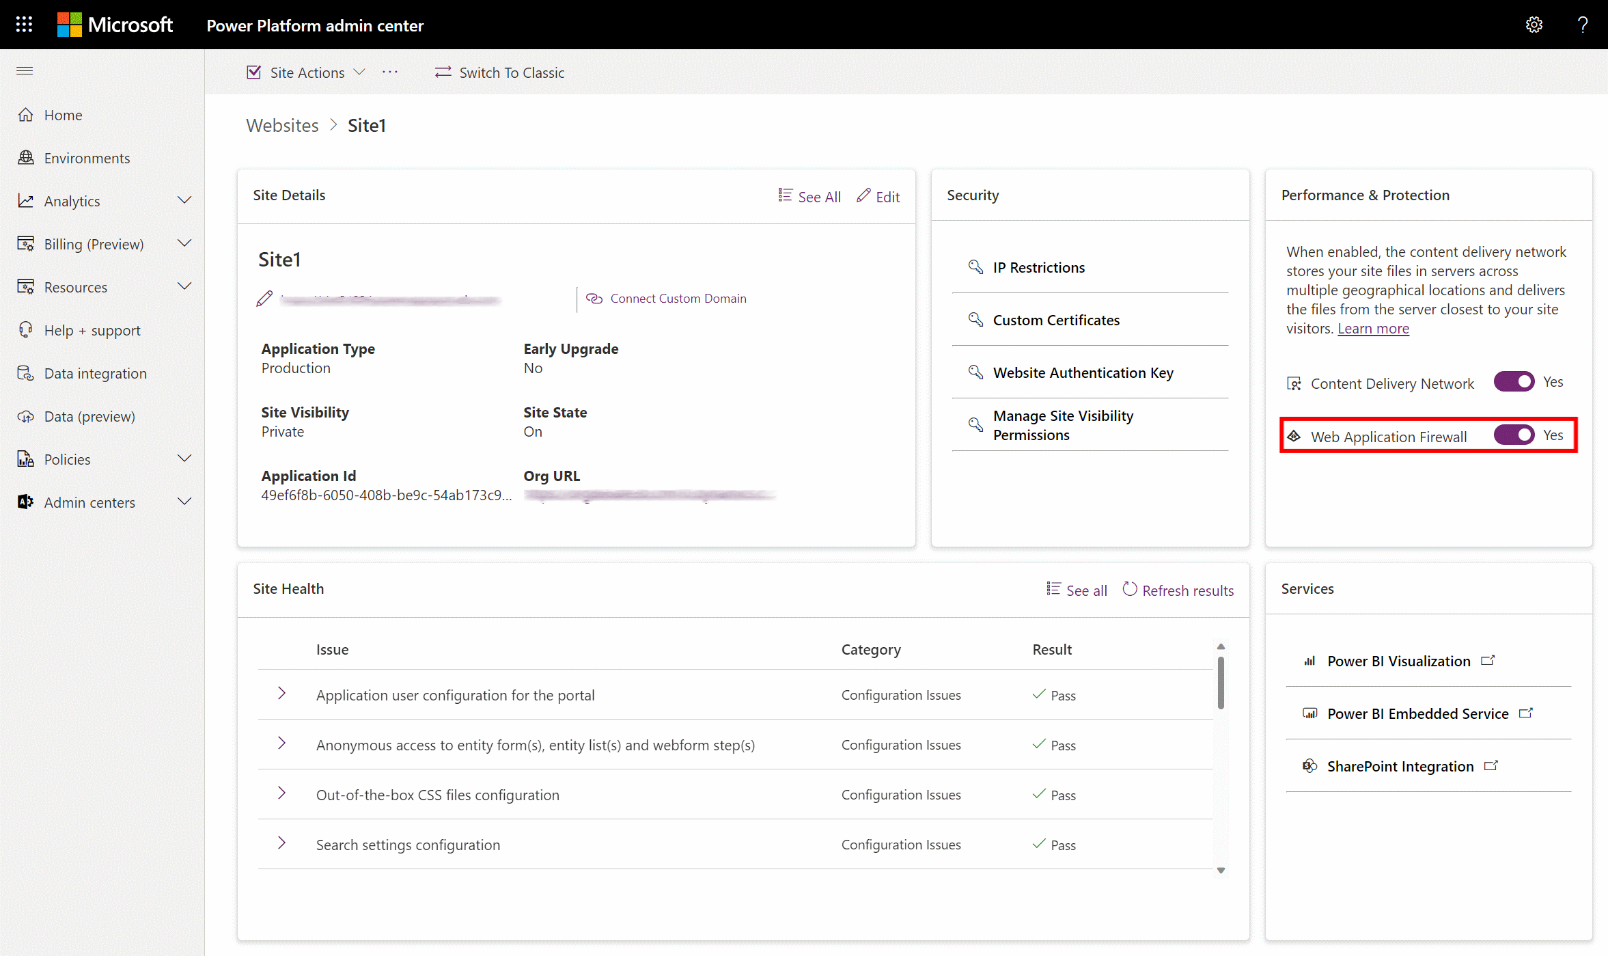Click the Website Authentication Key icon
This screenshot has width=1608, height=956.
(975, 372)
